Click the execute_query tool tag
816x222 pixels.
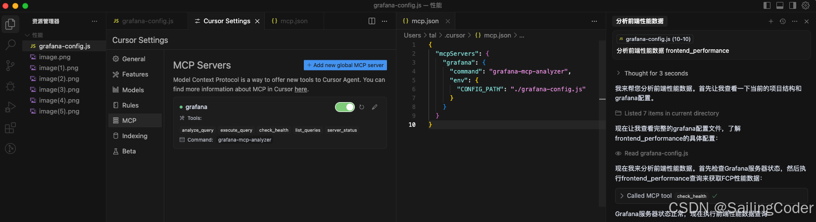236,130
